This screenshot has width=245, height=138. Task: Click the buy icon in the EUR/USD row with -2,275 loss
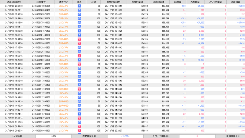click(79, 39)
